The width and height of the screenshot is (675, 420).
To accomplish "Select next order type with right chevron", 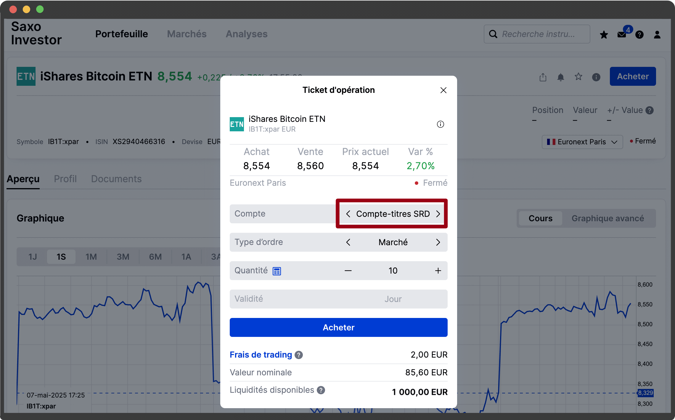I will point(438,242).
